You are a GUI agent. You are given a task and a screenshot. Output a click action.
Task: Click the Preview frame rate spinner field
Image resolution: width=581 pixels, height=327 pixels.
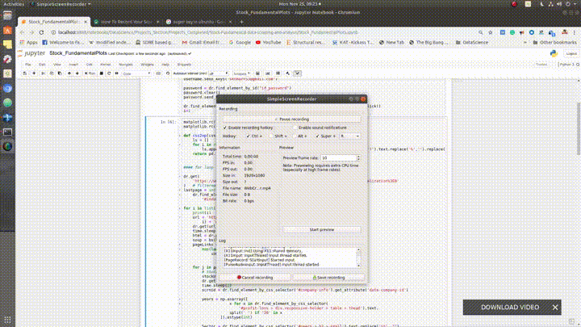[x=339, y=157]
